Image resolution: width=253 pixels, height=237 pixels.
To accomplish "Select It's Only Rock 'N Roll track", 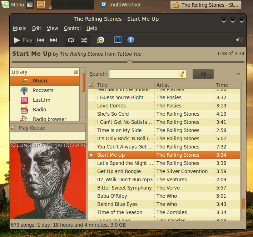I will click(164, 138).
